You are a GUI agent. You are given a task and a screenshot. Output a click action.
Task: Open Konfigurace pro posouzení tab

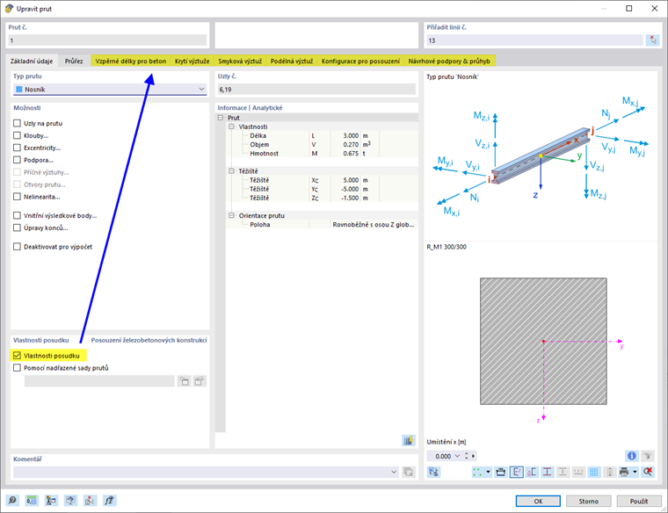click(360, 61)
